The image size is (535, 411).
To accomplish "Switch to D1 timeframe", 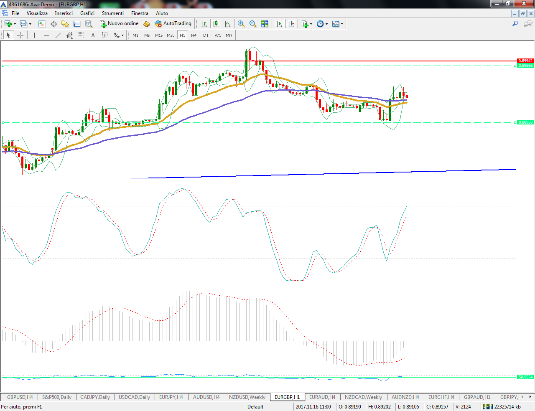I will coord(206,35).
